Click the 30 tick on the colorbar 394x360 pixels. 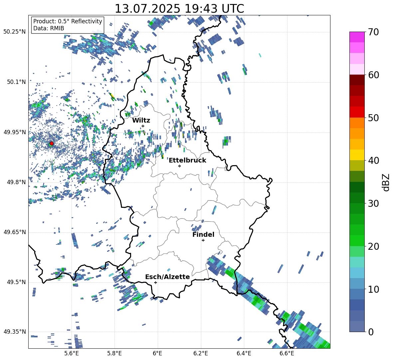coord(373,203)
